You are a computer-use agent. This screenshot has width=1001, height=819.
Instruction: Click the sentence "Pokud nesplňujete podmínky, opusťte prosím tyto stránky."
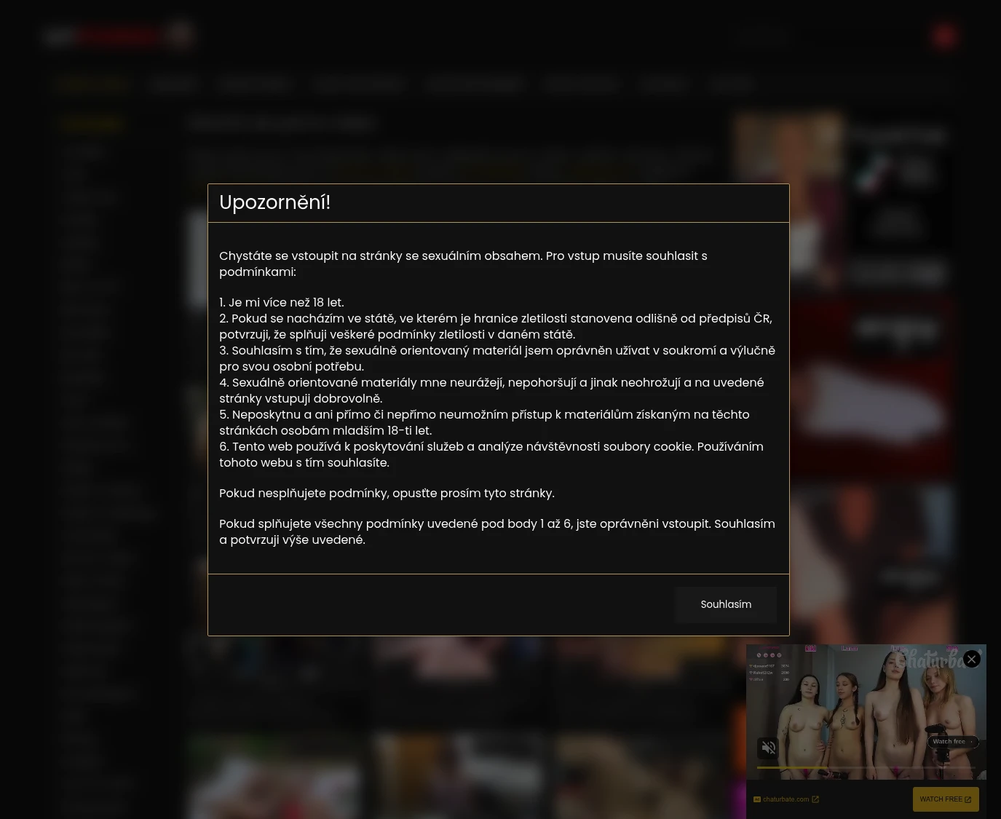click(x=387, y=493)
